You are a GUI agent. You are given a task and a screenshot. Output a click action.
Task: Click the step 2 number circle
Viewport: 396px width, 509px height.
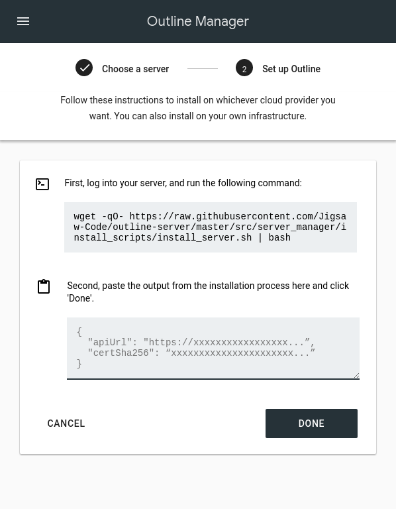click(x=244, y=68)
